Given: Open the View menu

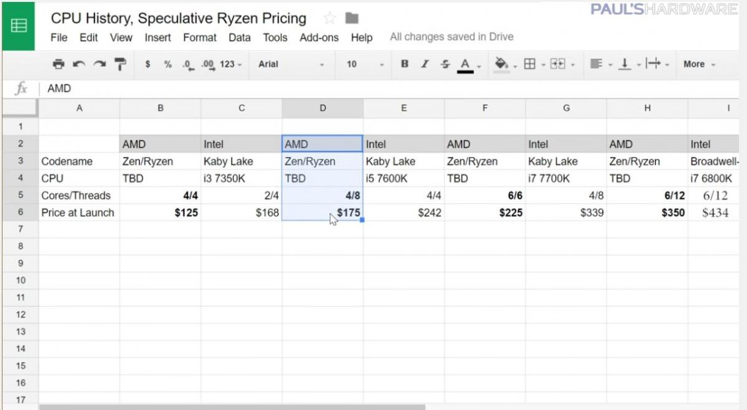Looking at the screenshot, I should pos(121,37).
